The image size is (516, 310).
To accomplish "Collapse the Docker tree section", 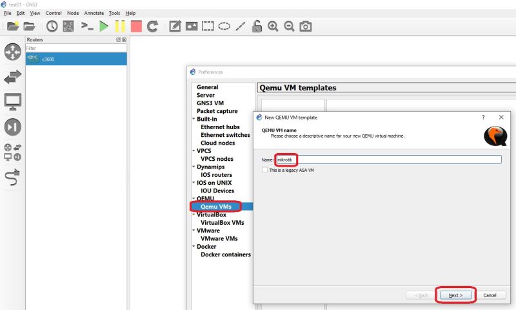I will click(193, 247).
